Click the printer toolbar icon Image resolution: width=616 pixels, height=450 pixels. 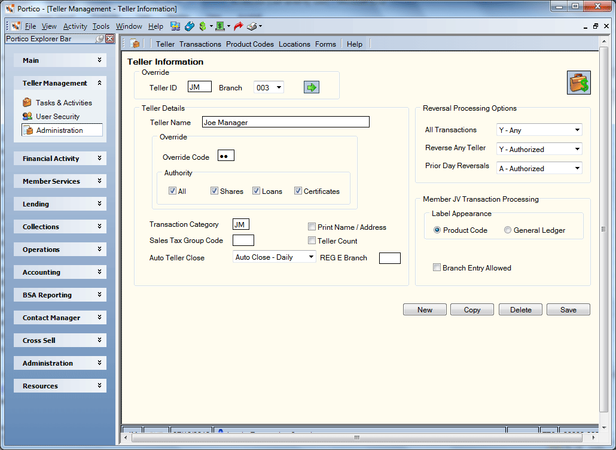click(252, 26)
